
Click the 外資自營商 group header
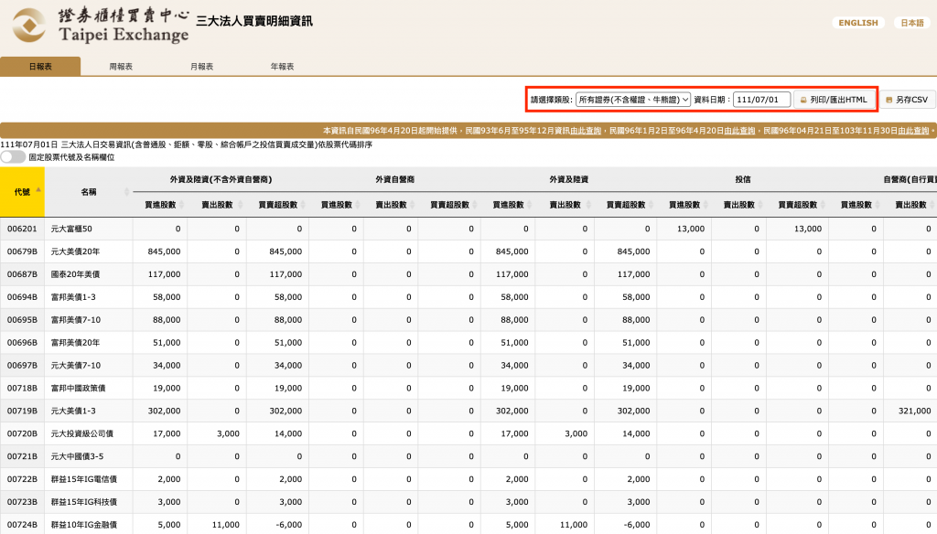[395, 179]
